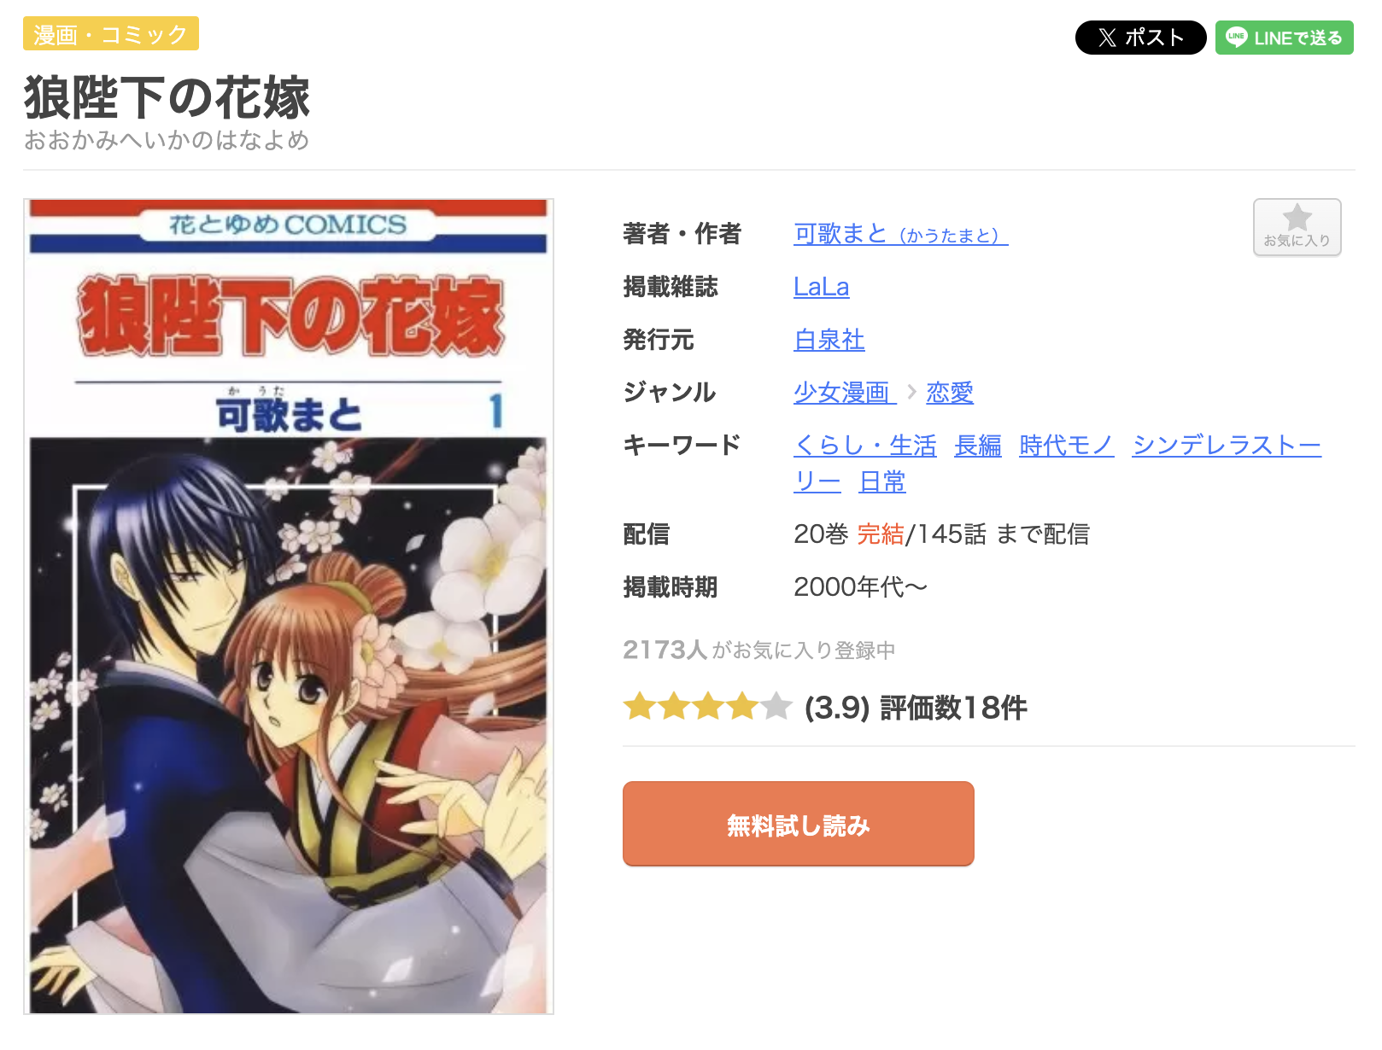Open keyword 日常
Viewport: 1382px width, 1050px height.
(x=882, y=482)
